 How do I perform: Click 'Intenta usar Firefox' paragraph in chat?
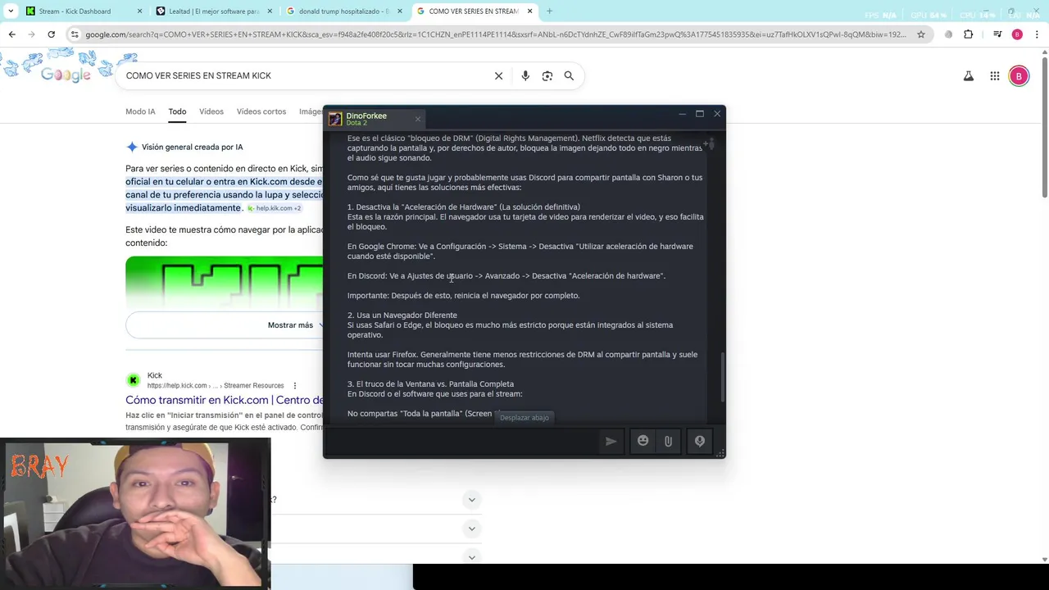pos(522,359)
